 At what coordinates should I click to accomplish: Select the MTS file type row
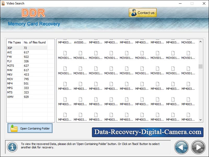(27, 92)
